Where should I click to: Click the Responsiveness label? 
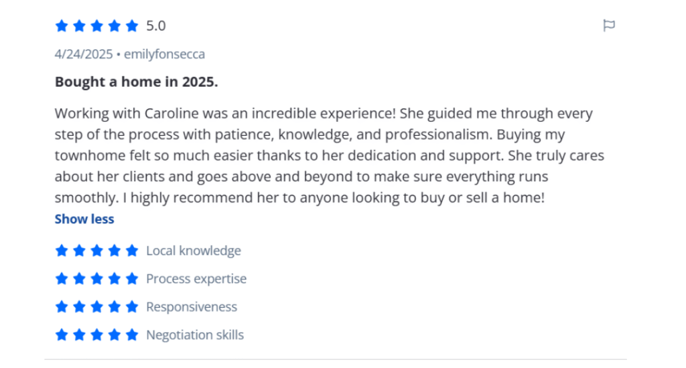click(192, 307)
